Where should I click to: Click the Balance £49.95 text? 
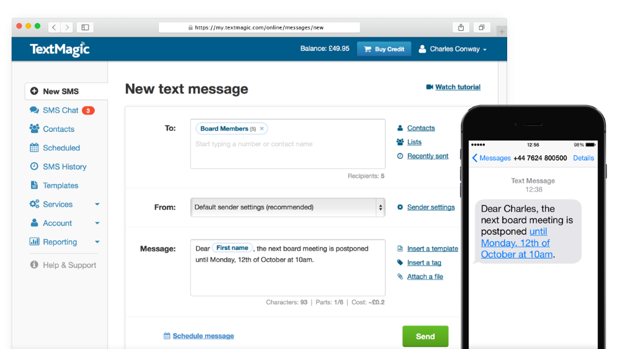pos(325,48)
